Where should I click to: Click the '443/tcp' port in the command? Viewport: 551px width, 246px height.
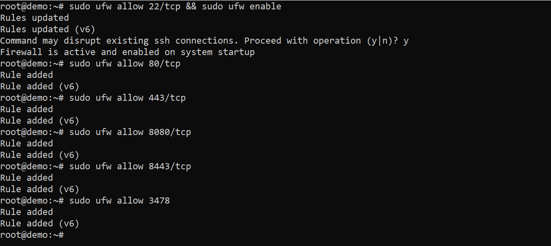click(x=167, y=98)
